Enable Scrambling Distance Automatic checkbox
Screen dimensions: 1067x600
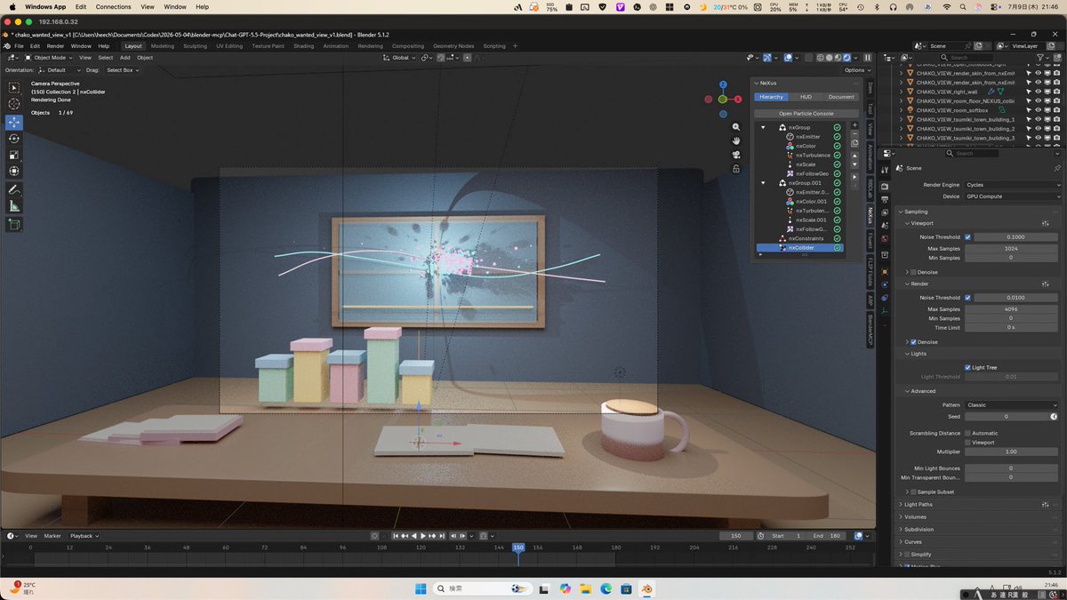point(967,433)
